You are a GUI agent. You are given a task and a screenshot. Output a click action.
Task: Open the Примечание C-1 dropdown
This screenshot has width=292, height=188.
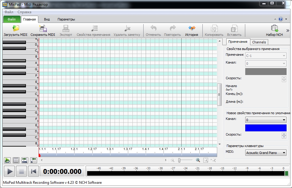pos(266,56)
